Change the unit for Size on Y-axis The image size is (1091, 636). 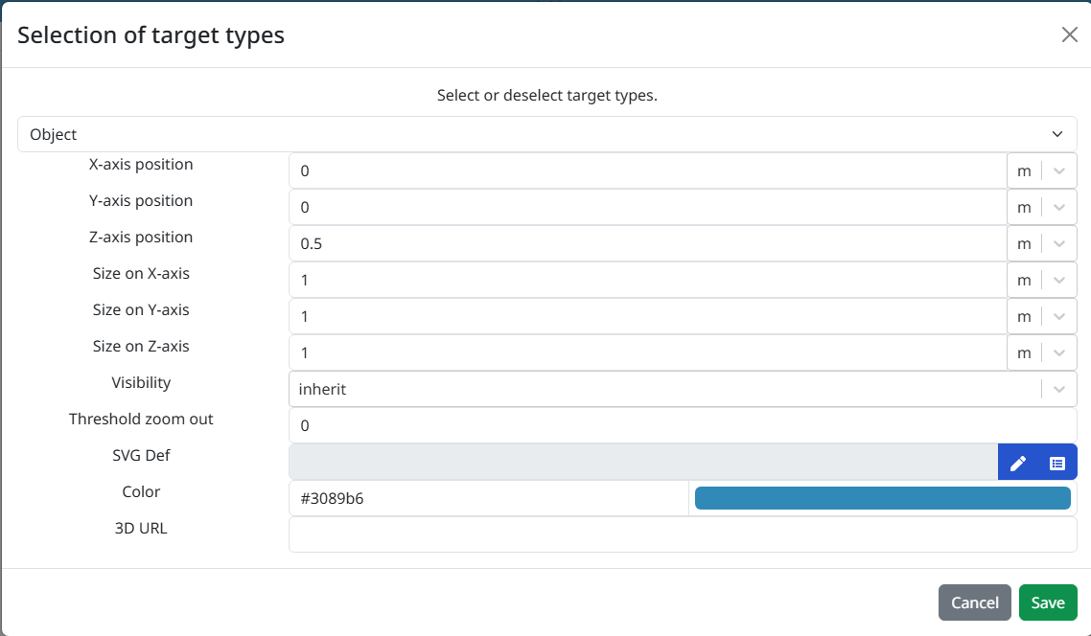1058,316
